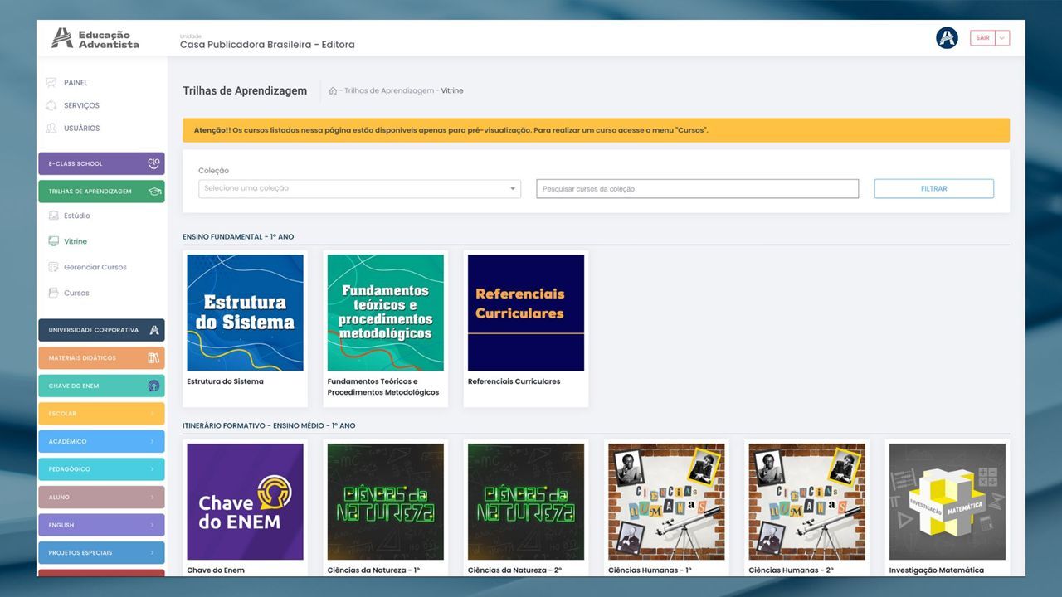The width and height of the screenshot is (1062, 597).
Task: Expand the Acadêmico menu section
Action: 101,441
